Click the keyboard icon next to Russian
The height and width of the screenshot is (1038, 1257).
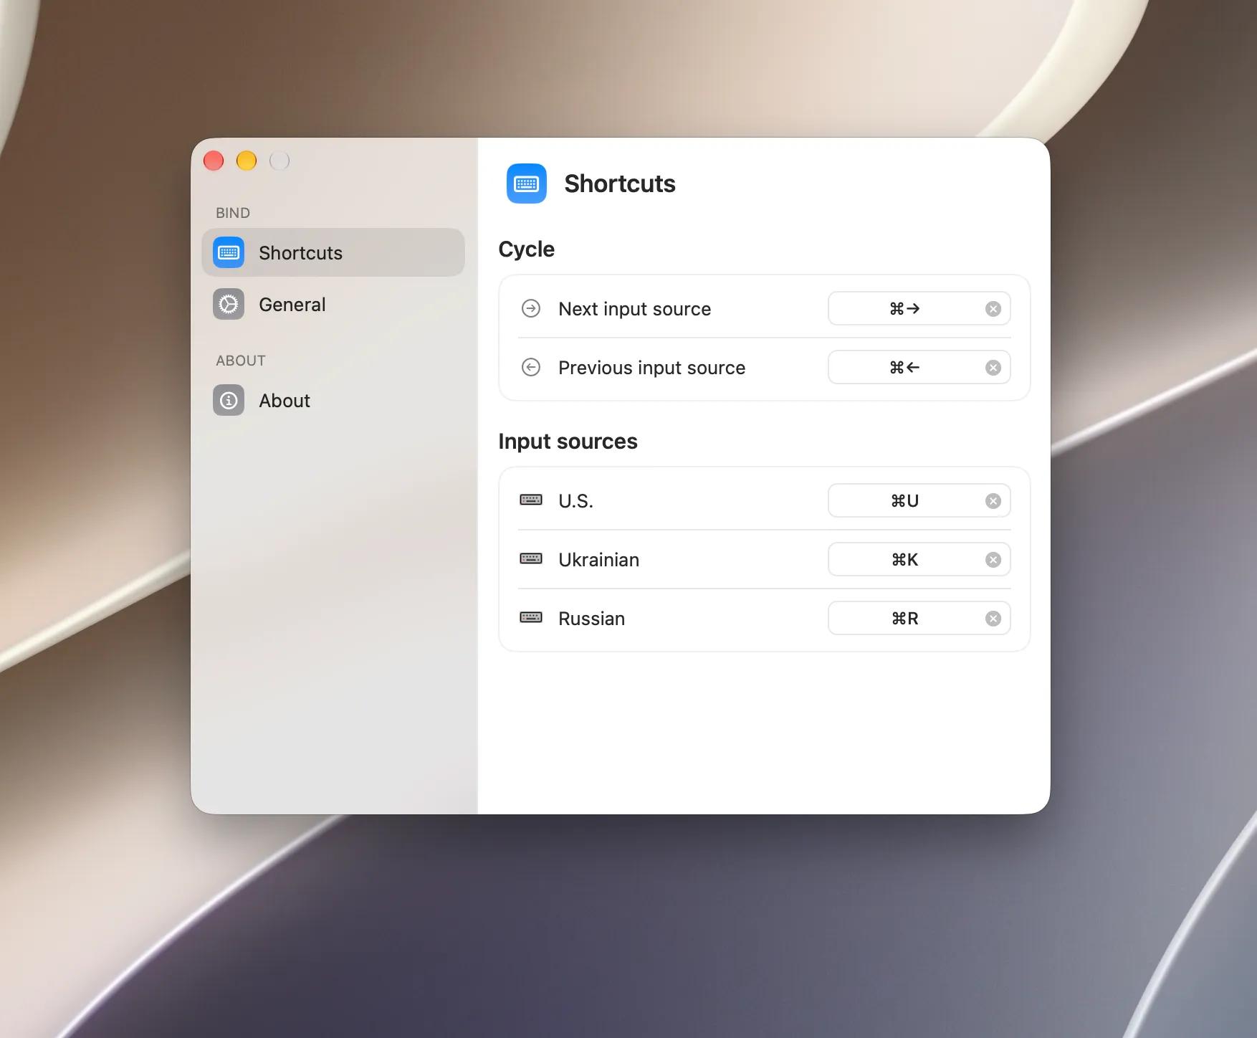pyautogui.click(x=531, y=617)
